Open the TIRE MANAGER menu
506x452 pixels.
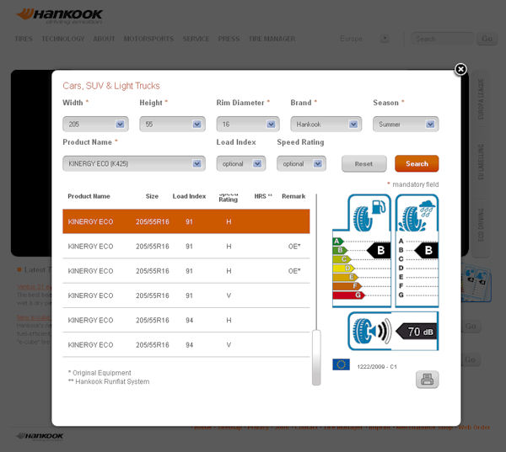click(x=272, y=39)
